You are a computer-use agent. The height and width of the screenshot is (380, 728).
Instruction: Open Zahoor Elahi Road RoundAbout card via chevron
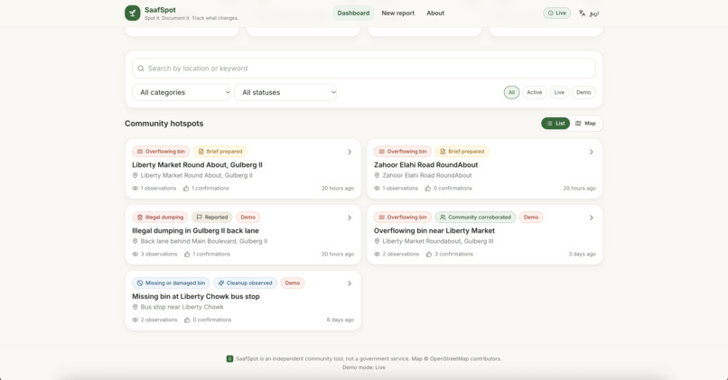click(591, 152)
